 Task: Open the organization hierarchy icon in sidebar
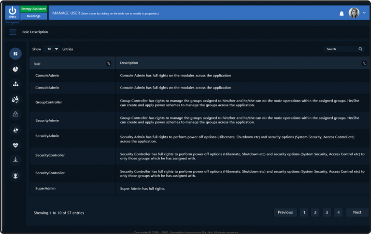[x=15, y=84]
